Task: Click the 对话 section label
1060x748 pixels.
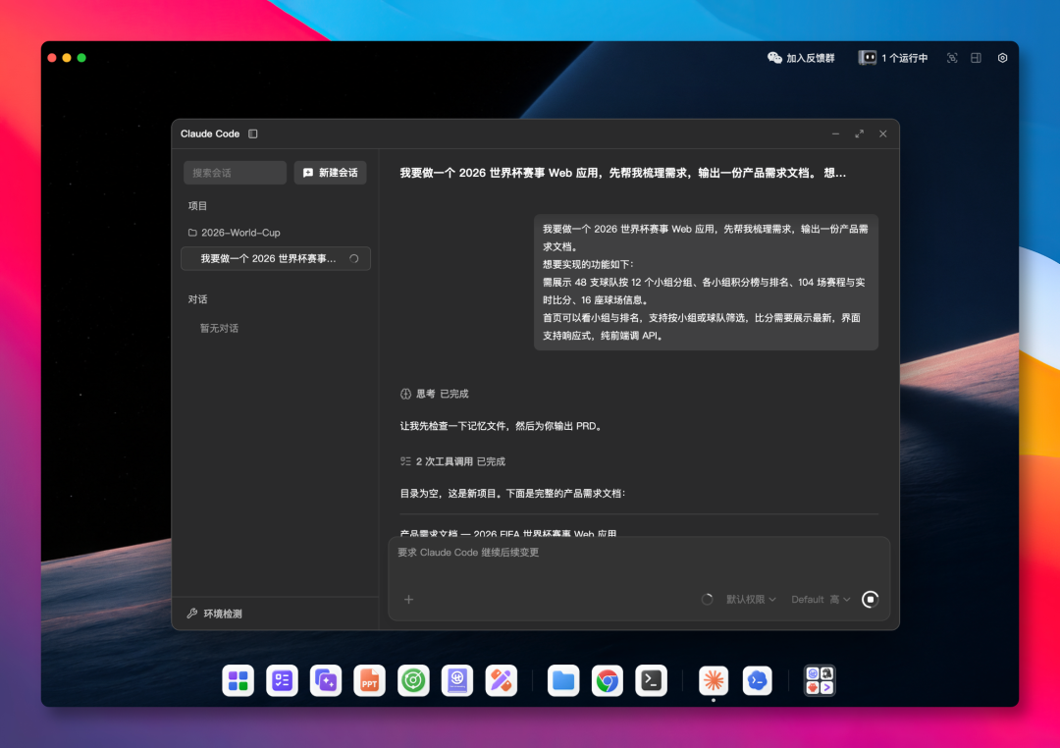Action: coord(197,299)
